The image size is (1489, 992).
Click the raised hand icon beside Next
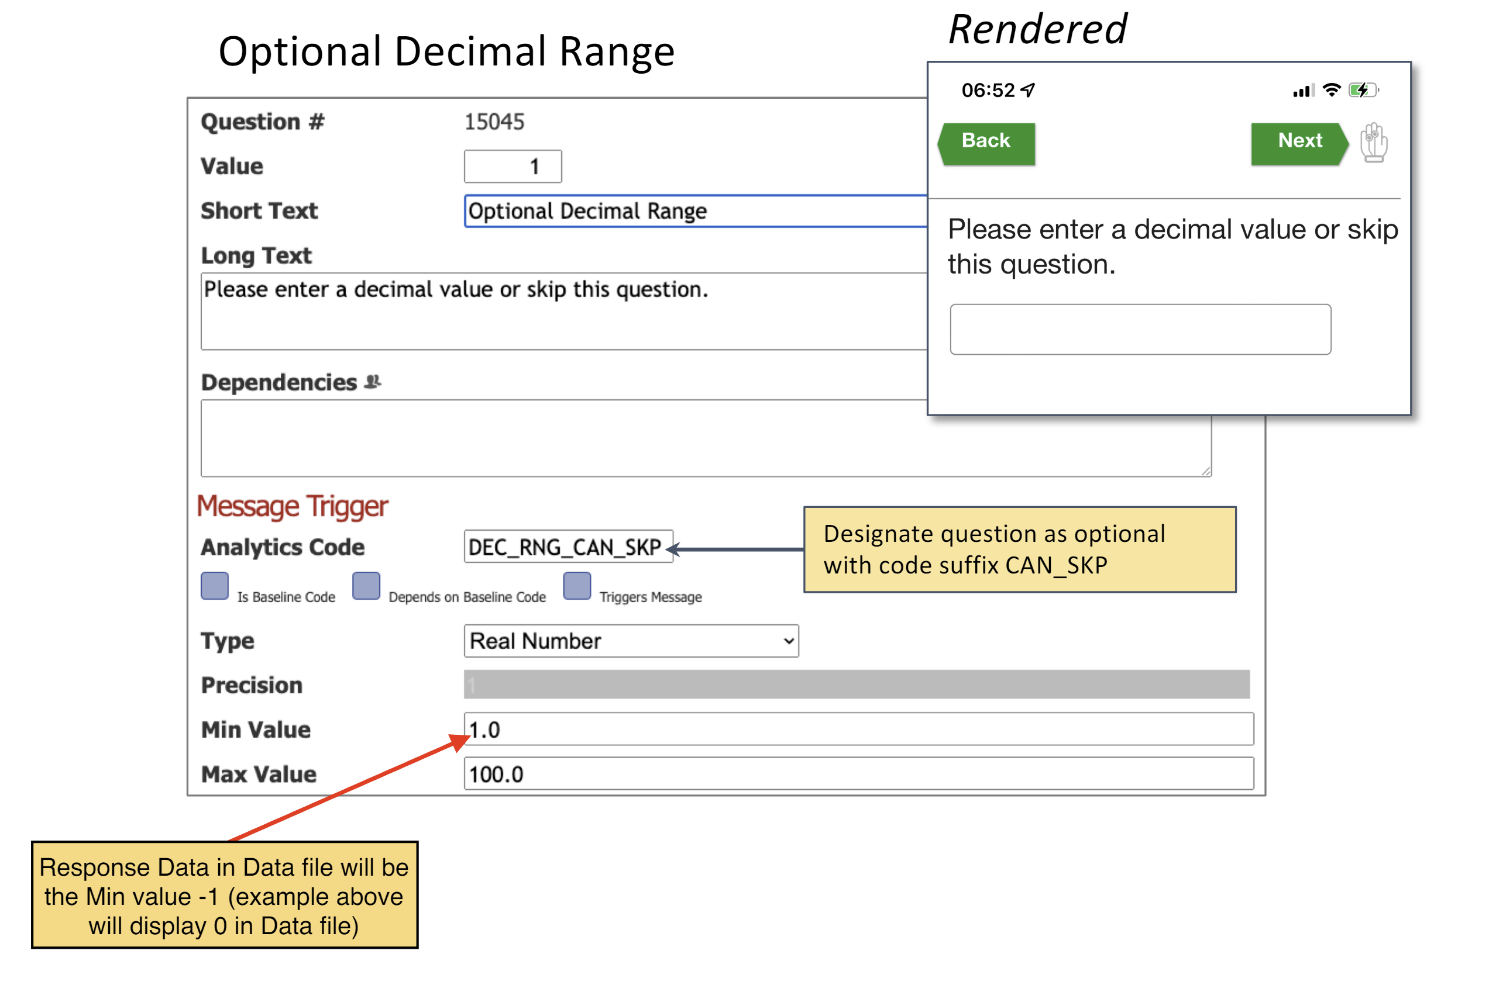coord(1373,143)
